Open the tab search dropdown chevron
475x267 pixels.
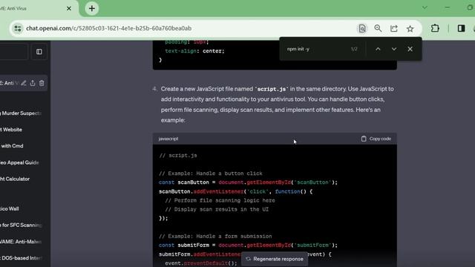[x=425, y=7]
